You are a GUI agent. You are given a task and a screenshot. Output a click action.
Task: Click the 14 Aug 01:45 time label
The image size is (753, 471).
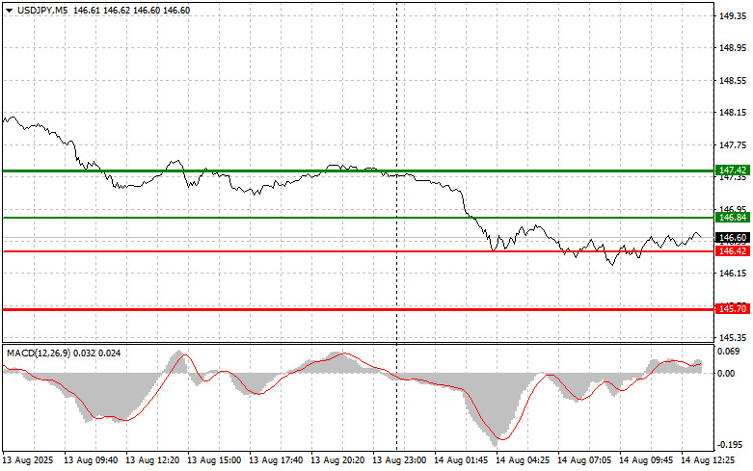(x=461, y=460)
